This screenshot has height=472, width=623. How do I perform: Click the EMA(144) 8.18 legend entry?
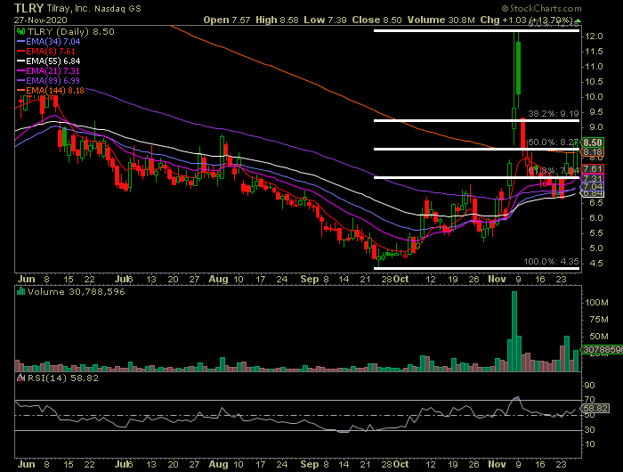(51, 91)
